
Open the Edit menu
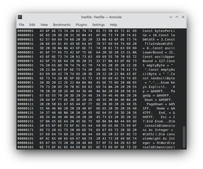(x=32, y=25)
